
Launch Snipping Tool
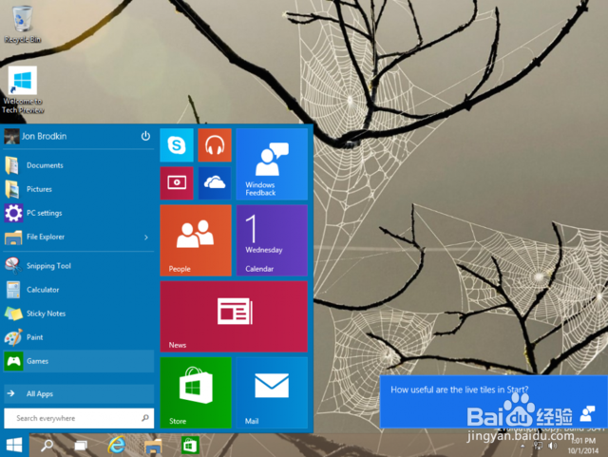click(79, 266)
